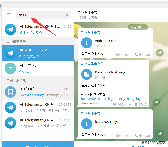Click the 6 月 29 日 date badge
Image resolution: width=168 pixels, height=147 pixels.
click(138, 27)
